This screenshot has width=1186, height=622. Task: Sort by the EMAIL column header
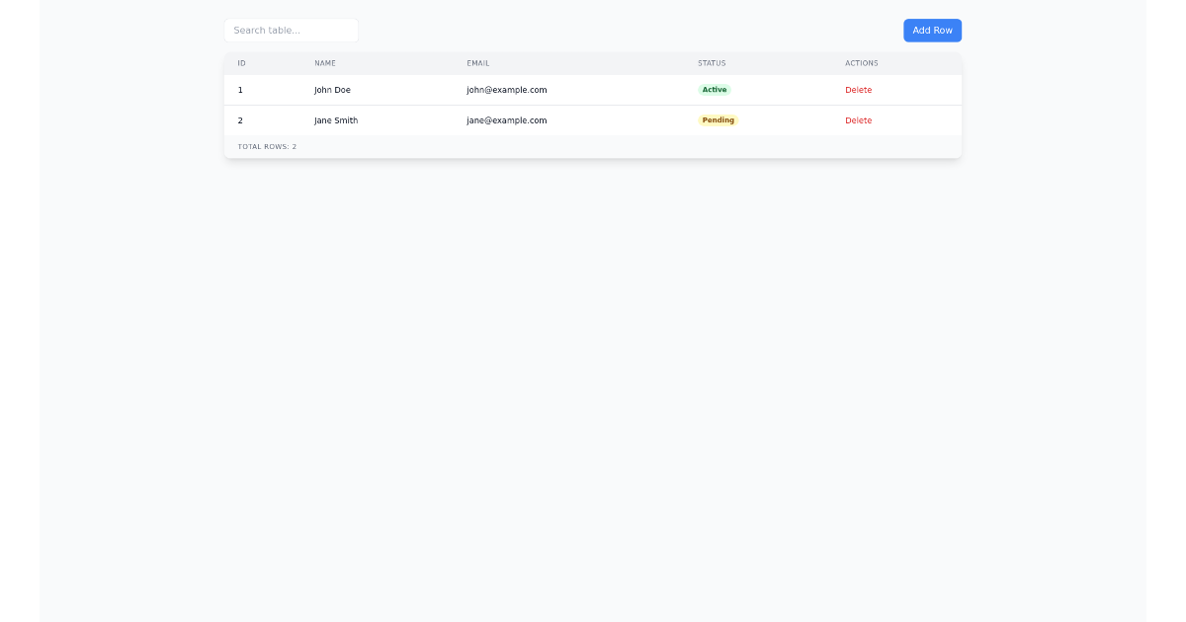click(478, 62)
